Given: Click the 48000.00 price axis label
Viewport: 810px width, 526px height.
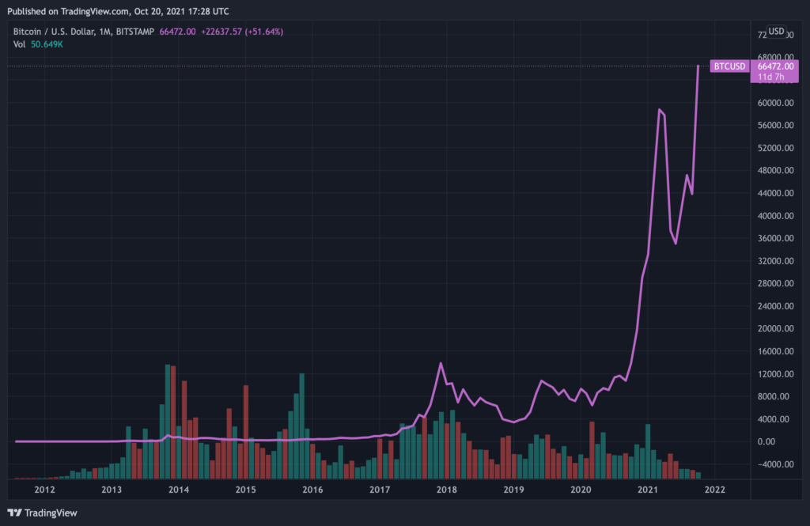Looking at the screenshot, I should click(775, 171).
